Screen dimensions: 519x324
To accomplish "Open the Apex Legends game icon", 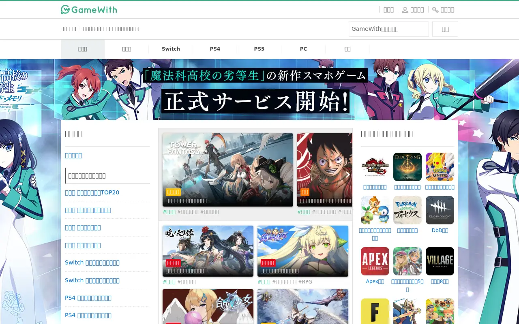I will point(375,261).
